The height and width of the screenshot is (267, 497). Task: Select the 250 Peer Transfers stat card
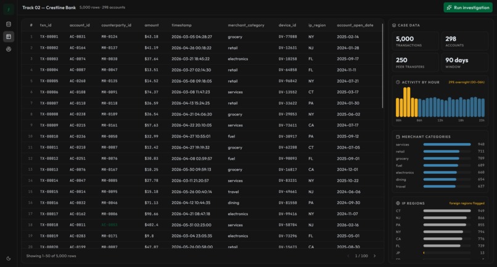[x=415, y=62]
